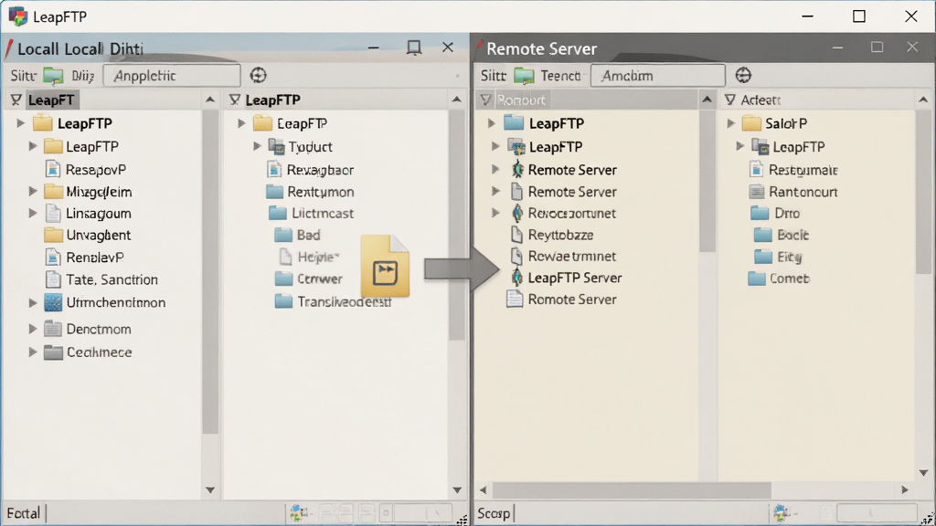
Task: Click the LeapFTP column header filter in local list
Action: pyautogui.click(x=235, y=100)
